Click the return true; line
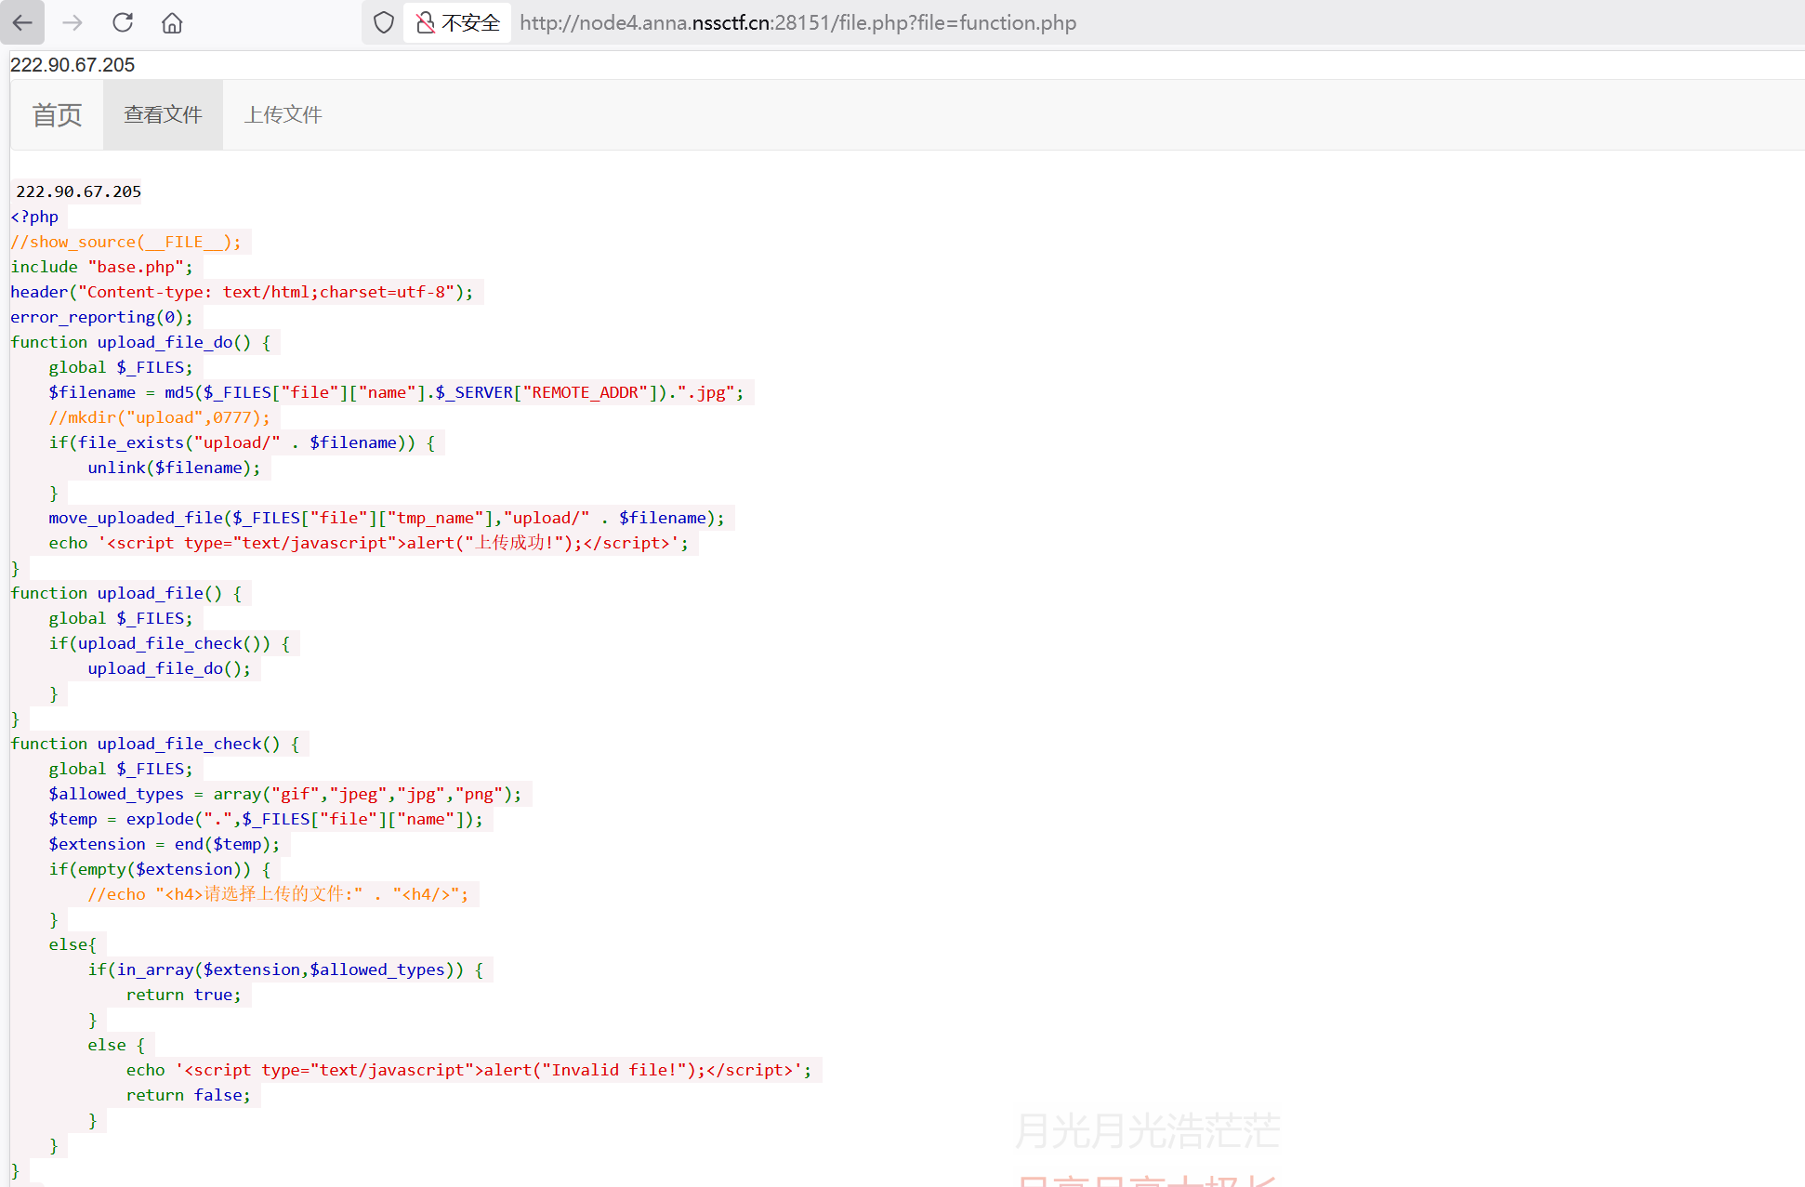This screenshot has height=1187, width=1805. (184, 995)
